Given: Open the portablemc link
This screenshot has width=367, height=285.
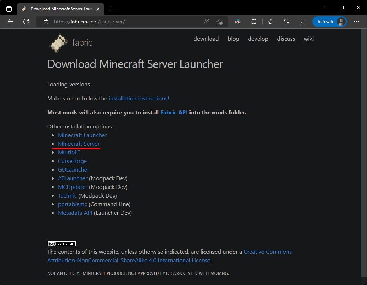Looking at the screenshot, I should pyautogui.click(x=72, y=204).
